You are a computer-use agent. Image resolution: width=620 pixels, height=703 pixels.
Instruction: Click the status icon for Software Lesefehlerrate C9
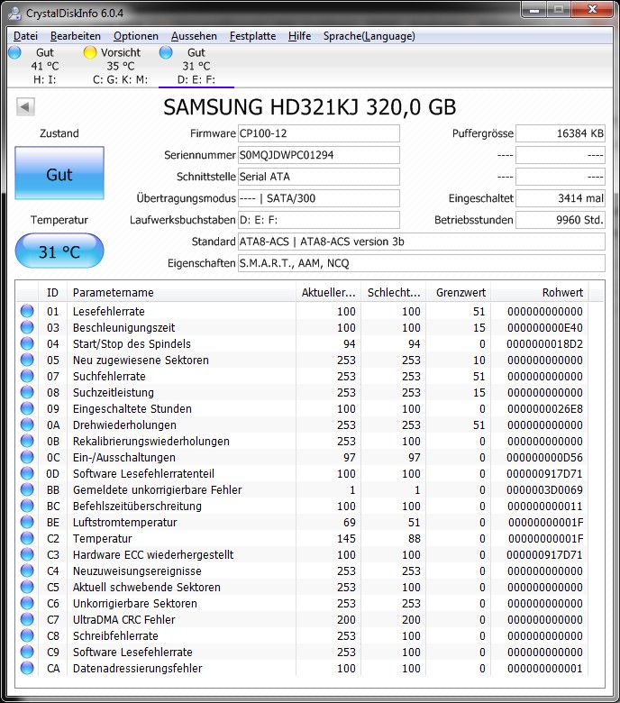coord(27,652)
